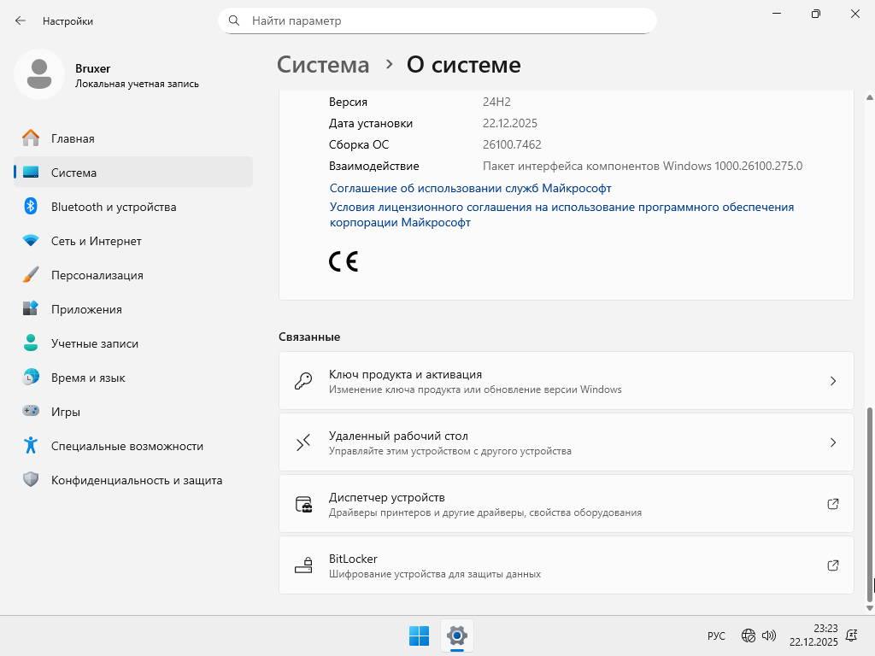Select Игры in the sidebar menu
875x656 pixels.
coord(66,412)
